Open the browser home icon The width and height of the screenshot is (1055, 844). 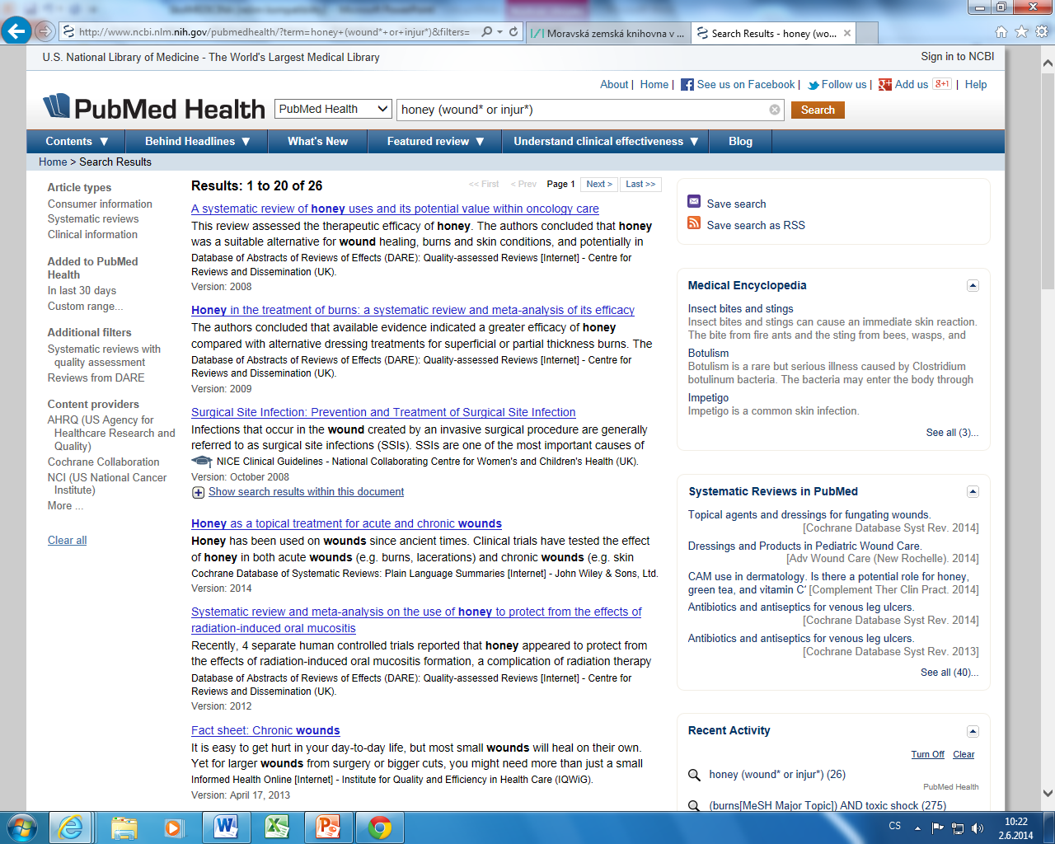[x=1001, y=32]
